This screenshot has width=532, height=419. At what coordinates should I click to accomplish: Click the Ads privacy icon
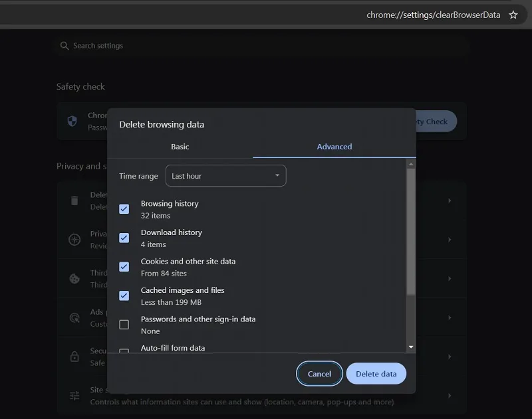[x=74, y=317]
